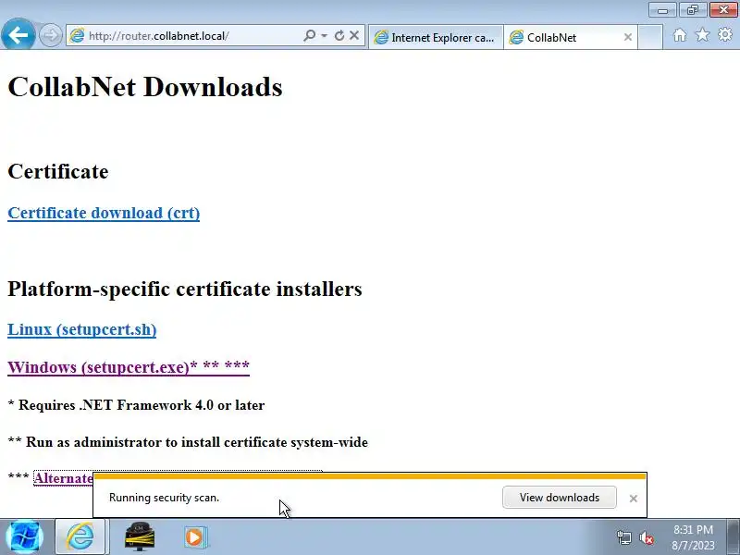Screen dimensions: 740x555
Task: Switch to the Internet Explorer ca... tab
Action: pos(435,37)
